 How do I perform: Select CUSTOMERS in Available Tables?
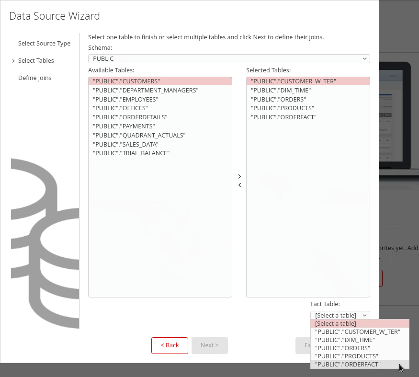pos(126,81)
